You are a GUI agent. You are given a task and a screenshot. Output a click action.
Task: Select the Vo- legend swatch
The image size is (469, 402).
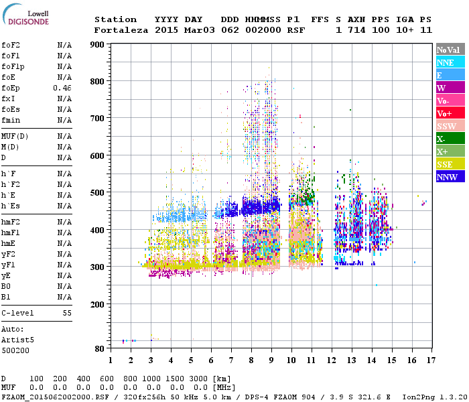[x=450, y=100]
